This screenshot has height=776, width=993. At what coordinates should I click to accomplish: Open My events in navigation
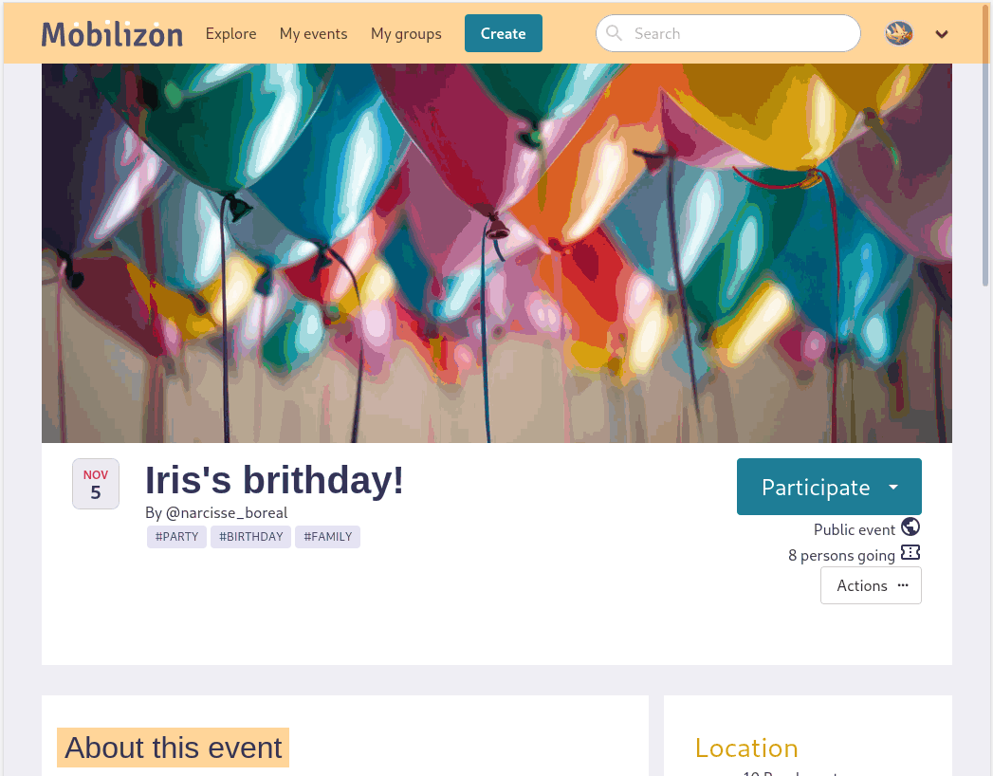tap(313, 34)
